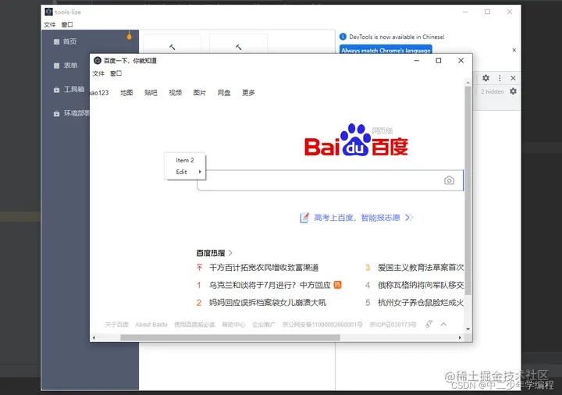Click the scroll-right arrow of horizontal scrollbar
The image size is (562, 395).
pos(460,338)
